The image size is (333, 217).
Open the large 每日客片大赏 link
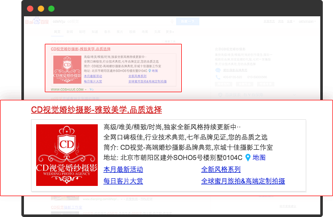123,181
